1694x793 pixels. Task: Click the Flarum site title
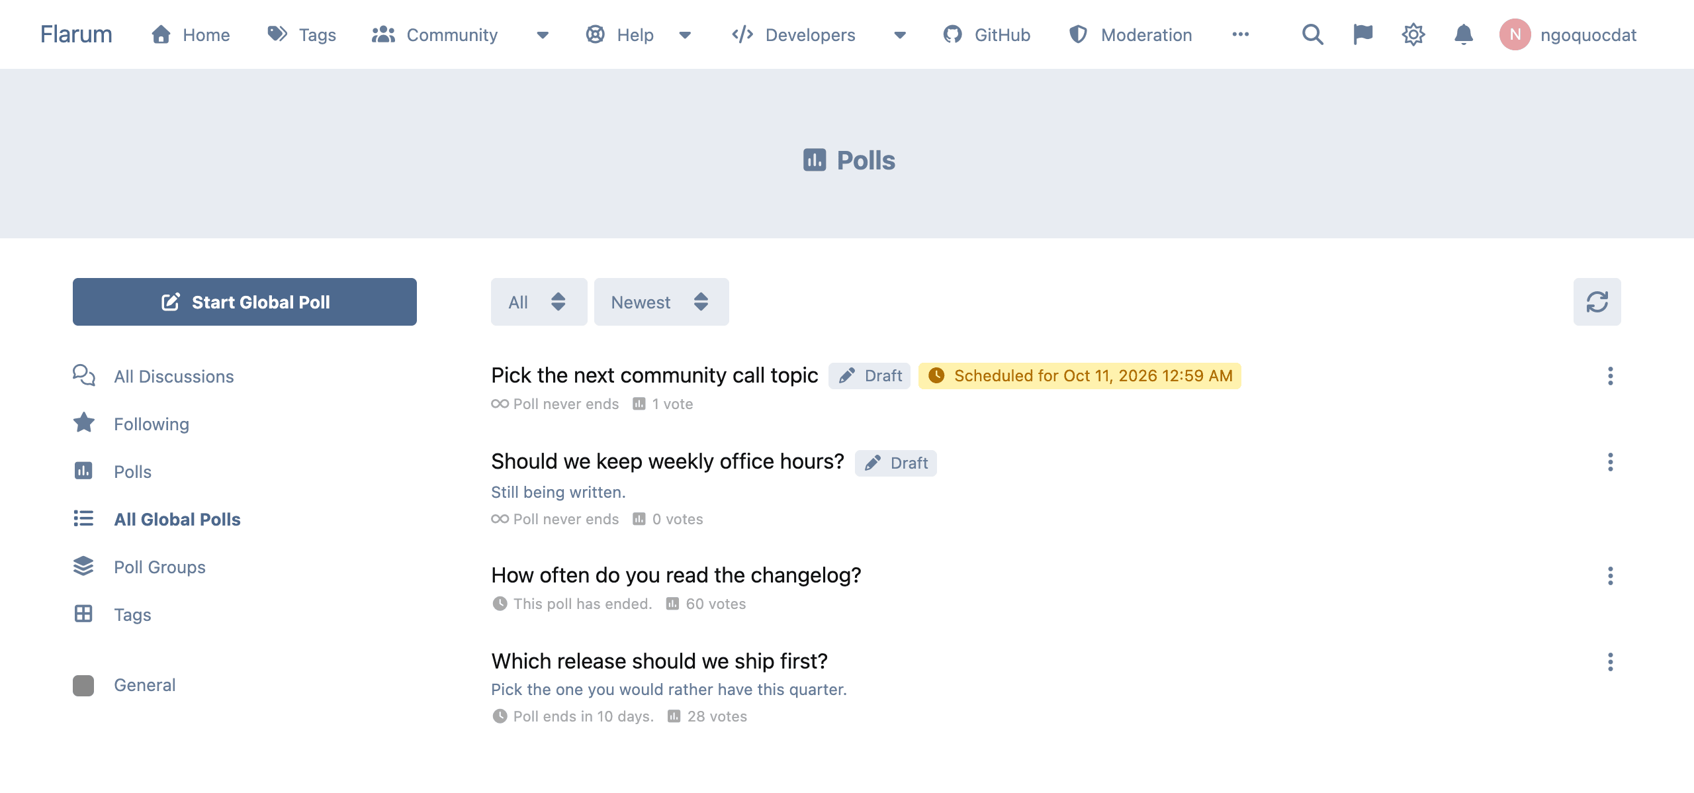[x=76, y=34]
